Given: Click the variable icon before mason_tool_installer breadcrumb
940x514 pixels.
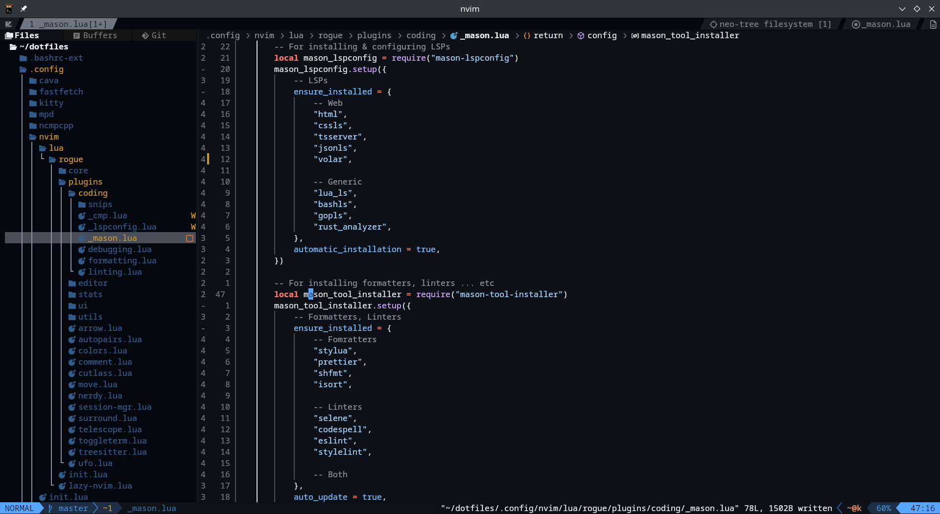Looking at the screenshot, I should pos(634,35).
